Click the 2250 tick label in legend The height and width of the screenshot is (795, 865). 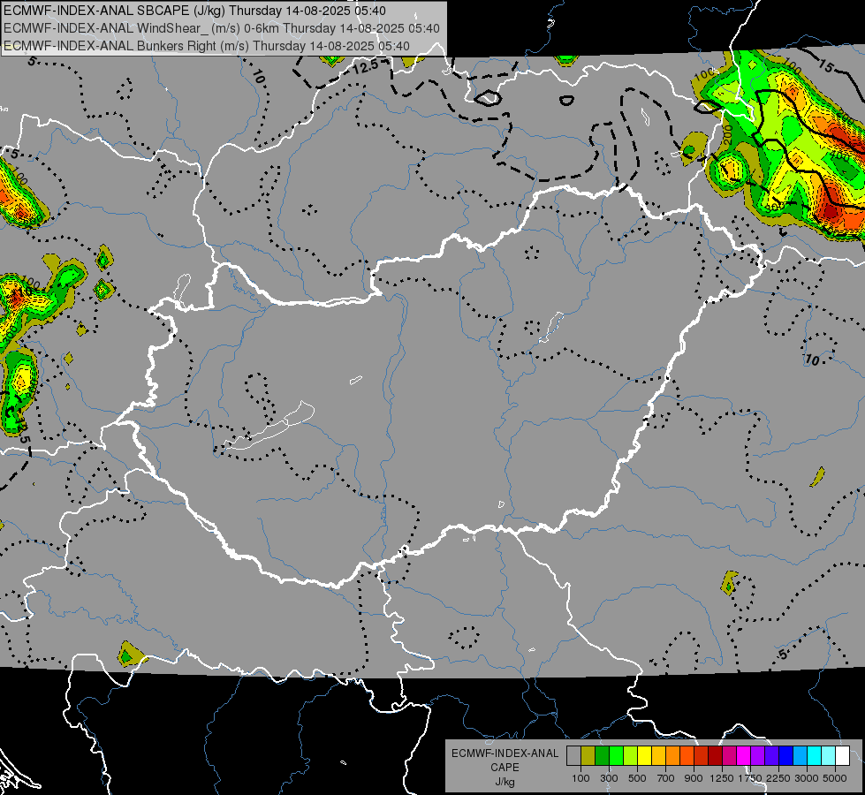[778, 778]
